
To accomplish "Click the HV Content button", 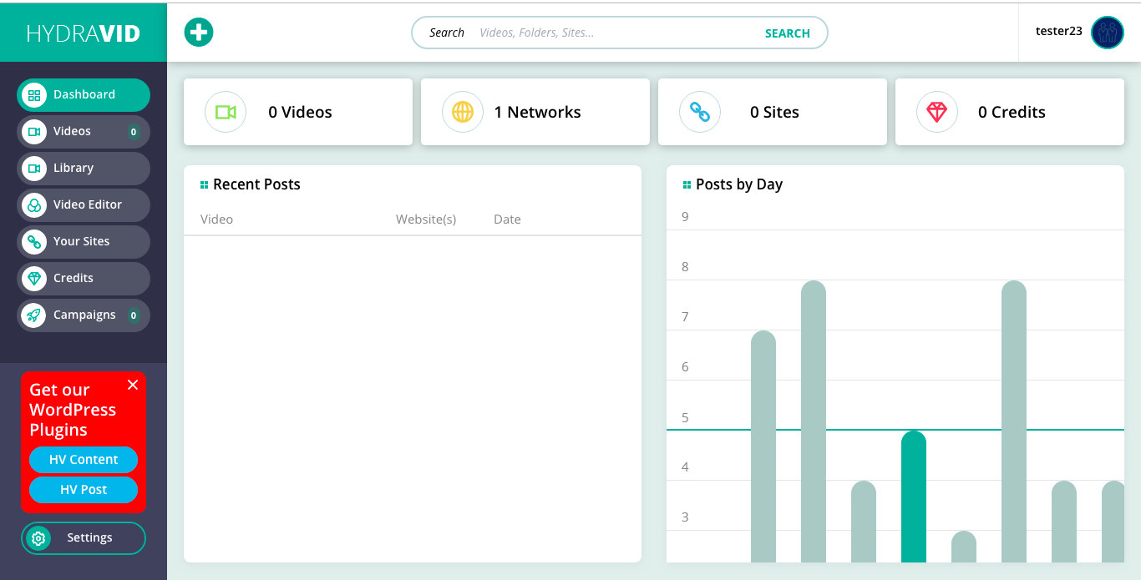I will pos(84,460).
